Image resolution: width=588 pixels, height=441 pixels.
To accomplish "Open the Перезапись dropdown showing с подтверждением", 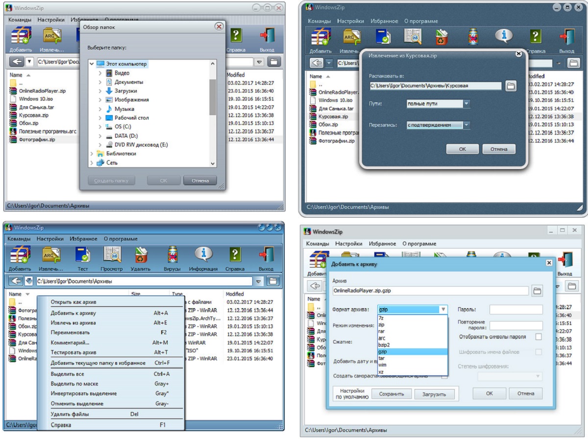I will coord(466,125).
